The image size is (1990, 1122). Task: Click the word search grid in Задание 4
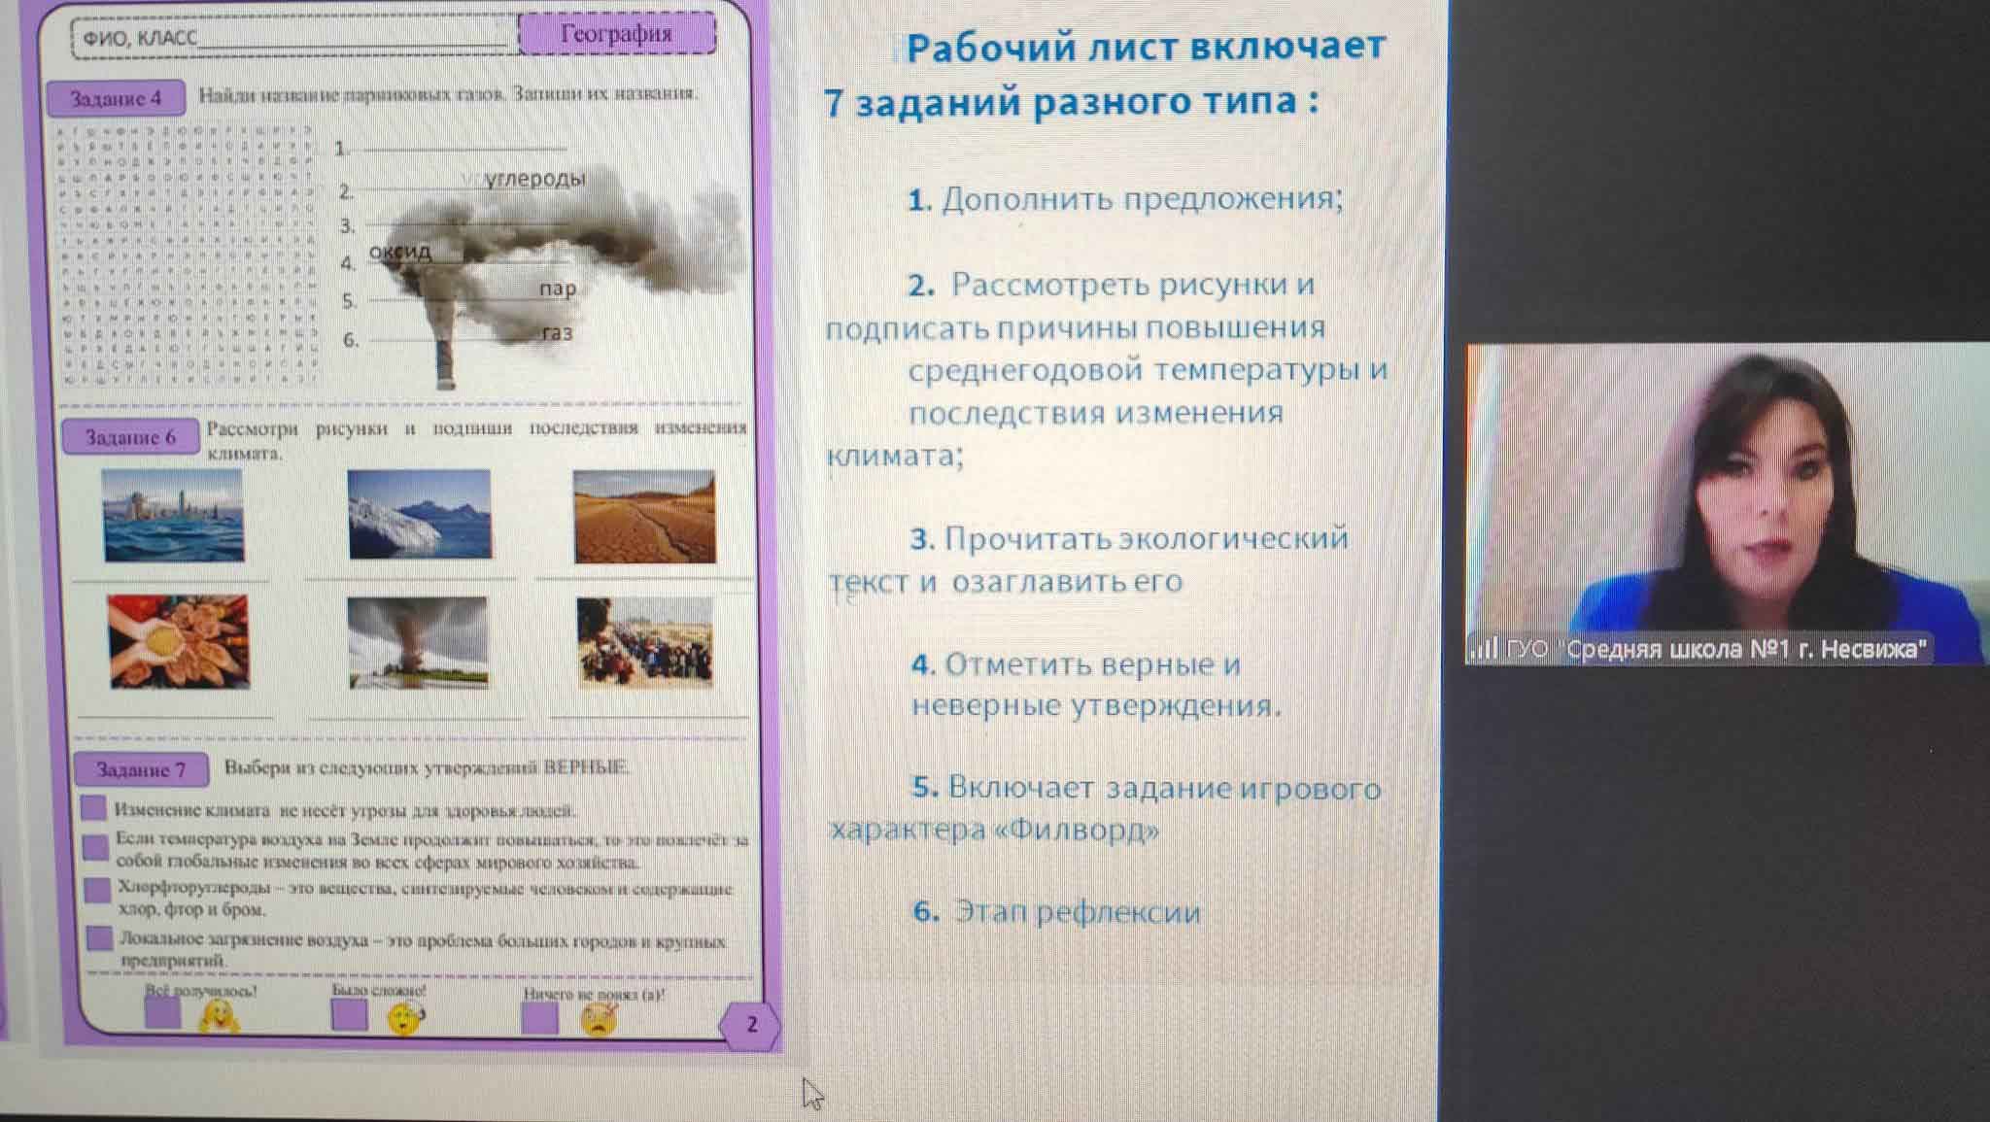pos(187,255)
